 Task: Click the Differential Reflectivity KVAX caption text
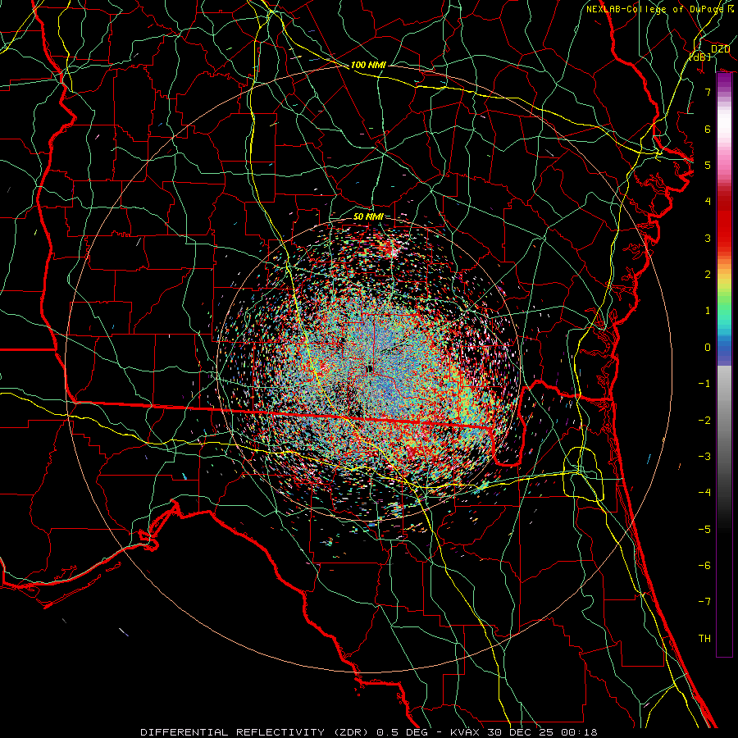point(368,732)
